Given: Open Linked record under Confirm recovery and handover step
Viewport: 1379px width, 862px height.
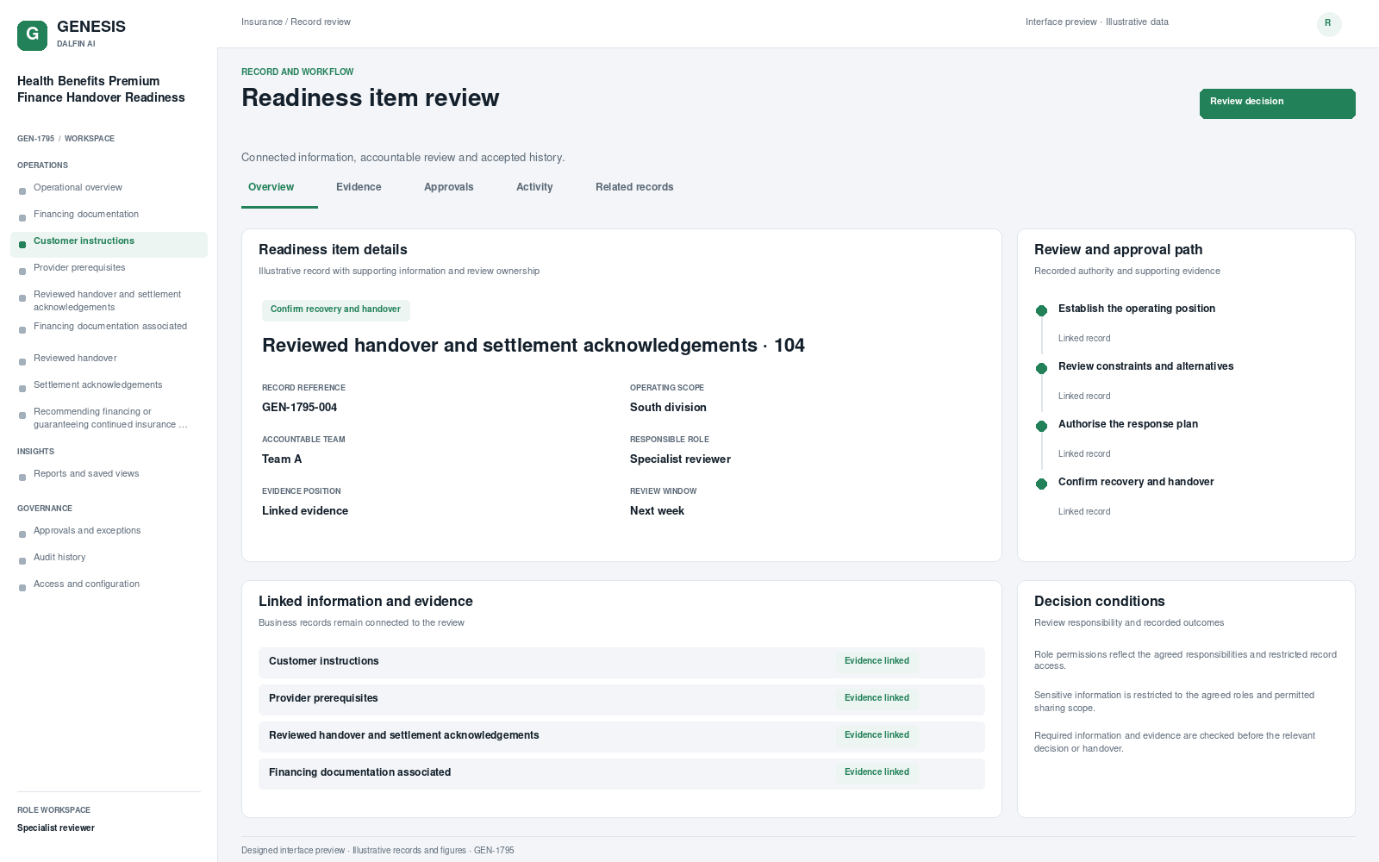Looking at the screenshot, I should [1084, 512].
